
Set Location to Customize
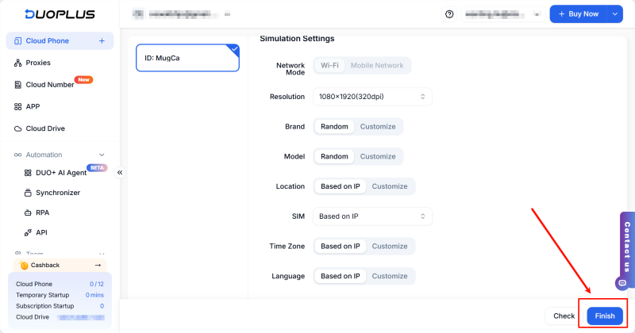(x=390, y=186)
